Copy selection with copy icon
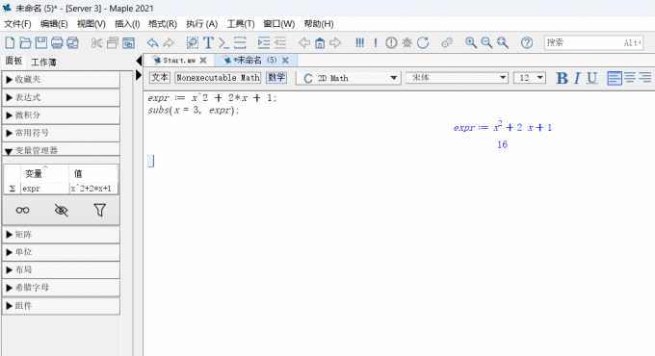The image size is (655, 356). point(113,42)
